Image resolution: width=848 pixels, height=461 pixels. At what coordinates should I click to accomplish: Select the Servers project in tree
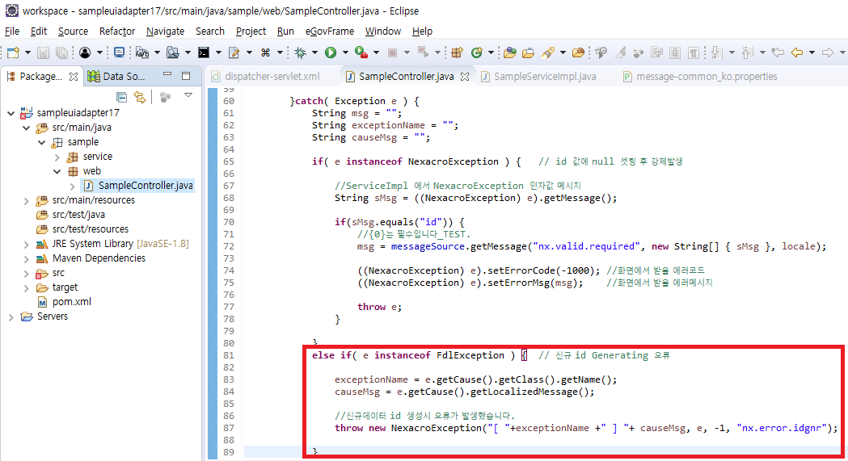[52, 316]
